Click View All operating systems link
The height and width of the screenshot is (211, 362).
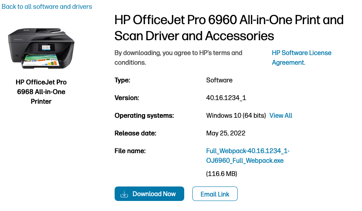coord(281,115)
